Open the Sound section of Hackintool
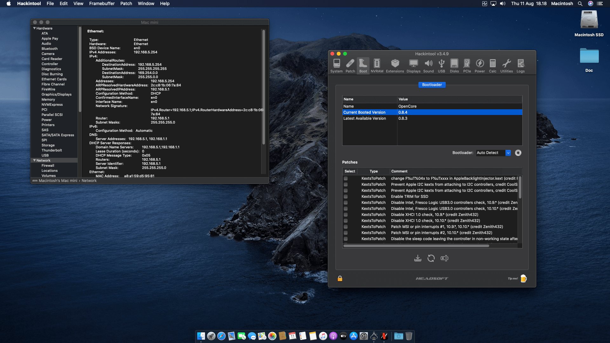610x343 pixels. (x=428, y=65)
